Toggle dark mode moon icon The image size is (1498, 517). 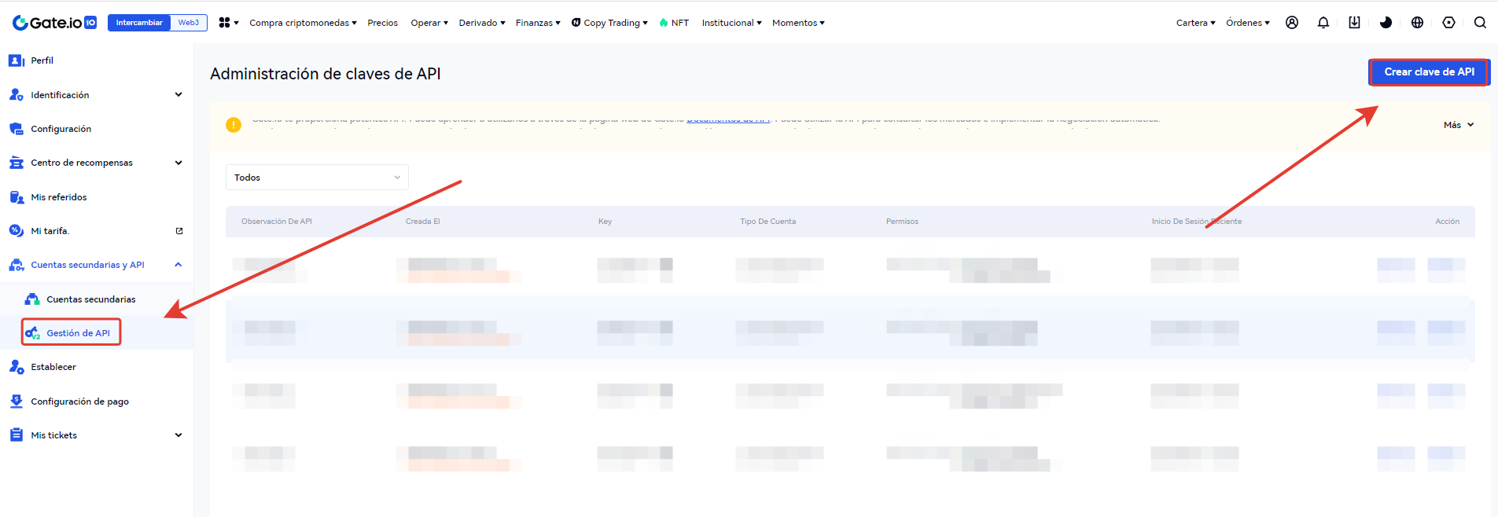tap(1386, 23)
